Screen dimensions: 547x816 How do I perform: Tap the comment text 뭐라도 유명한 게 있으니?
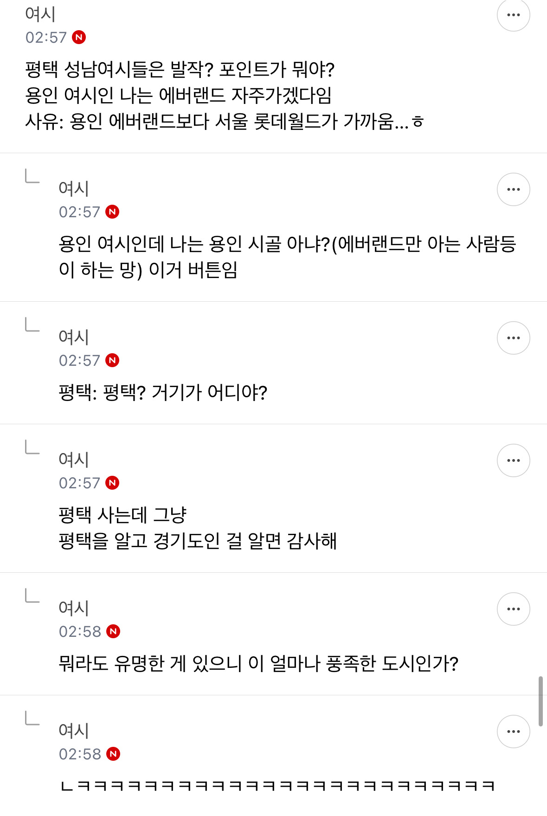click(x=258, y=664)
